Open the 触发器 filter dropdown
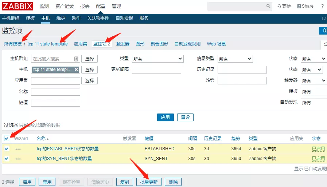Screen dimensions: 327x187 314,81
